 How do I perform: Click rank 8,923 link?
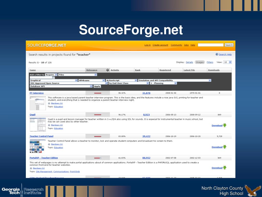(x=146, y=115)
